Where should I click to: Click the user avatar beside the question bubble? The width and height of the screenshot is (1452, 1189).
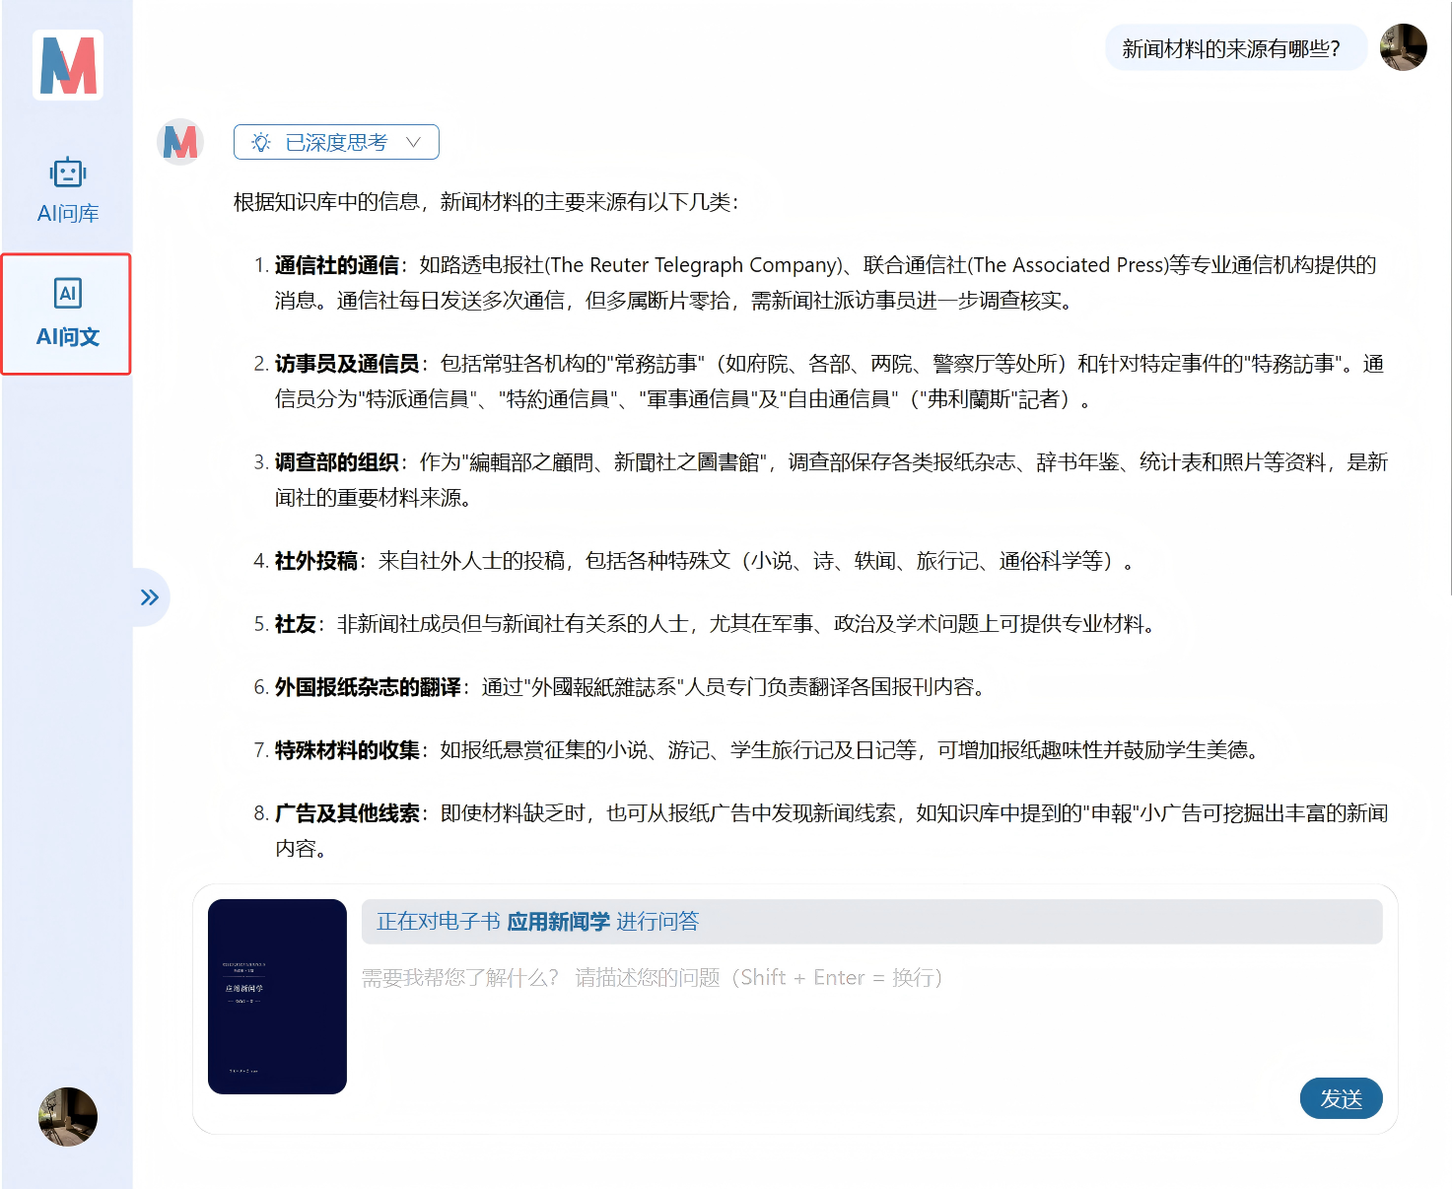[x=1403, y=47]
